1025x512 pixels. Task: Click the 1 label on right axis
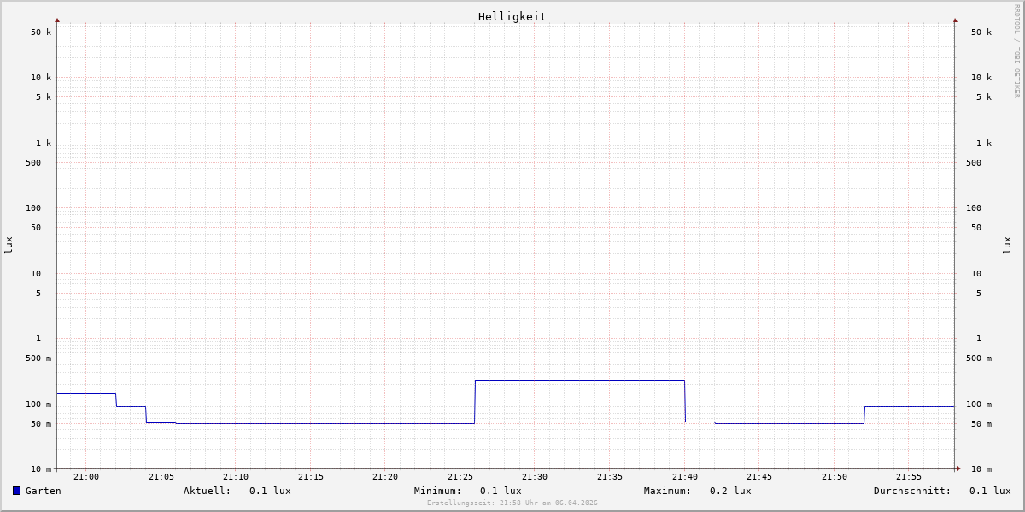tap(979, 339)
